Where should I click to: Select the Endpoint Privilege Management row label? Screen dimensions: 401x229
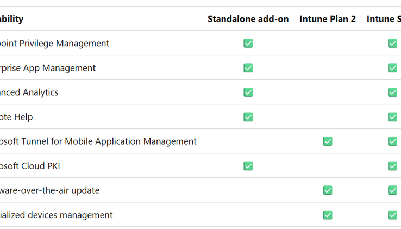(x=54, y=44)
